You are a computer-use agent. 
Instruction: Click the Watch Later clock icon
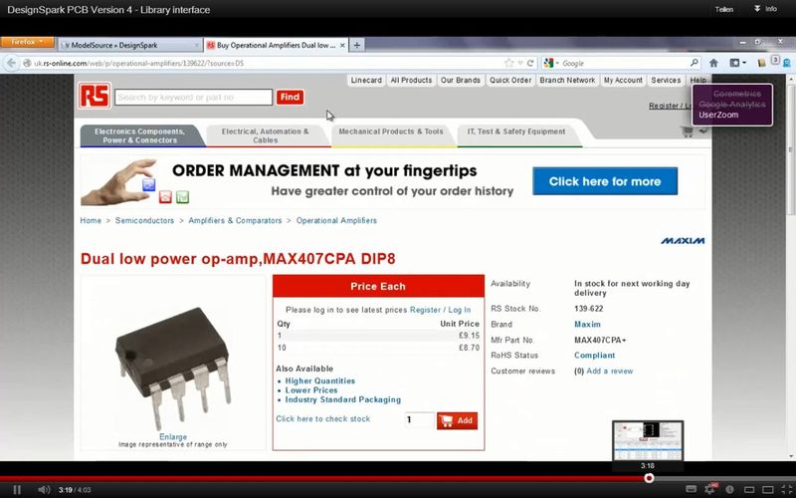pos(729,489)
